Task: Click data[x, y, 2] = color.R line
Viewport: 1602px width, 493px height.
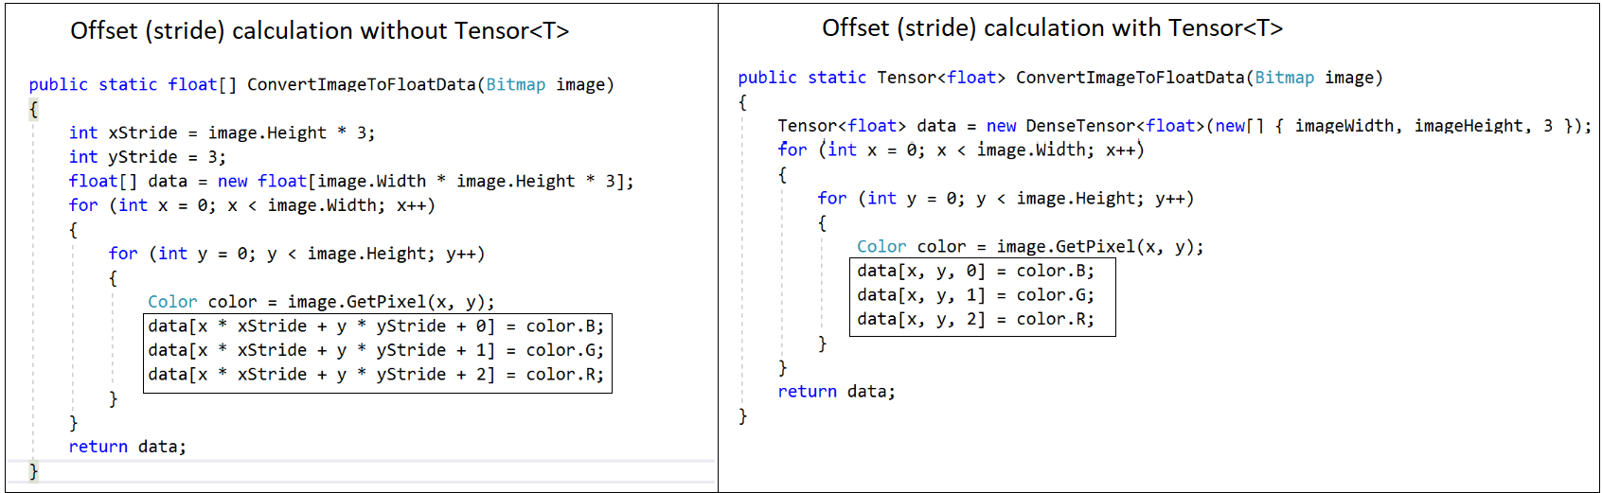Action: point(975,320)
